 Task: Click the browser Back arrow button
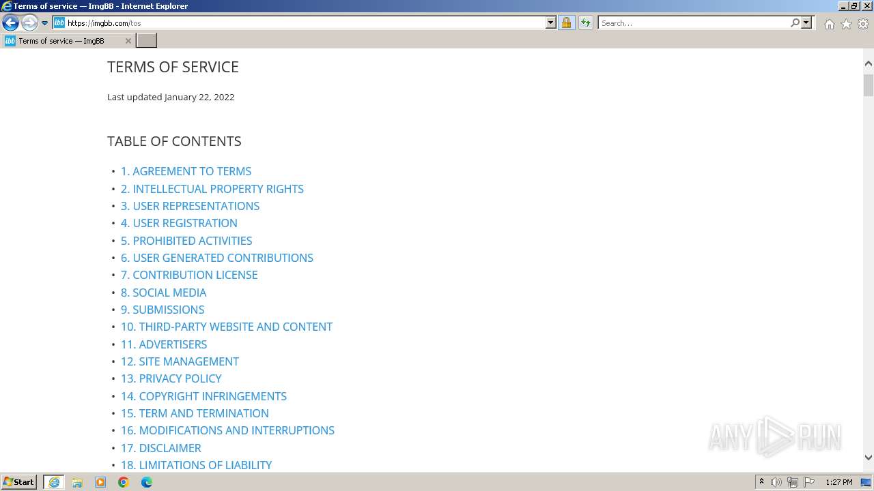coord(10,23)
